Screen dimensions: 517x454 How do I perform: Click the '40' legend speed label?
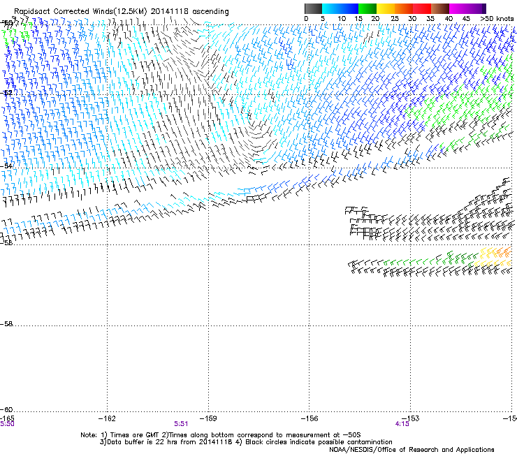(x=449, y=19)
